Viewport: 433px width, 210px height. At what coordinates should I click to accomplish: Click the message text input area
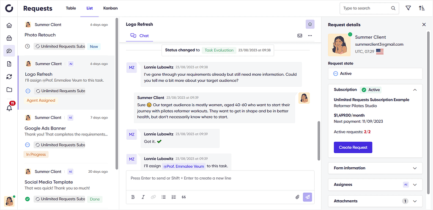220,180
